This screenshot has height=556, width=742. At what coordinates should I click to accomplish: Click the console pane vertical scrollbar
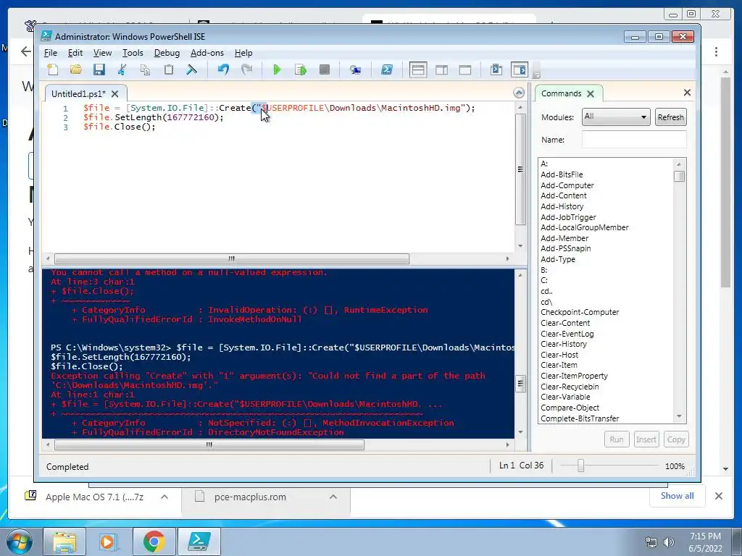[x=520, y=353]
